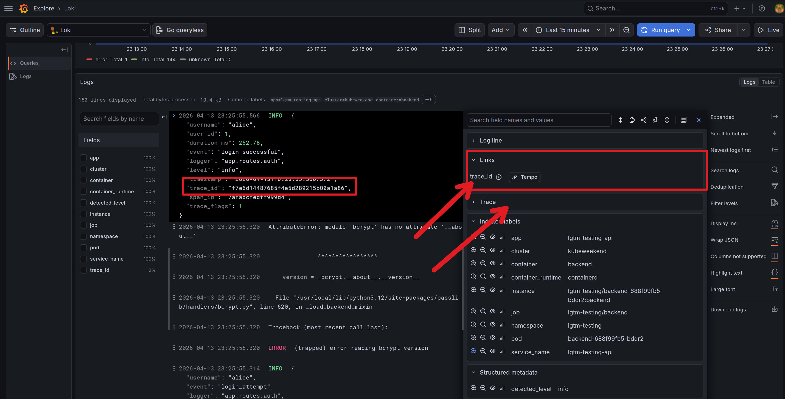This screenshot has width=785, height=399.
Task: Click the Download logs icon
Action: 774,309
